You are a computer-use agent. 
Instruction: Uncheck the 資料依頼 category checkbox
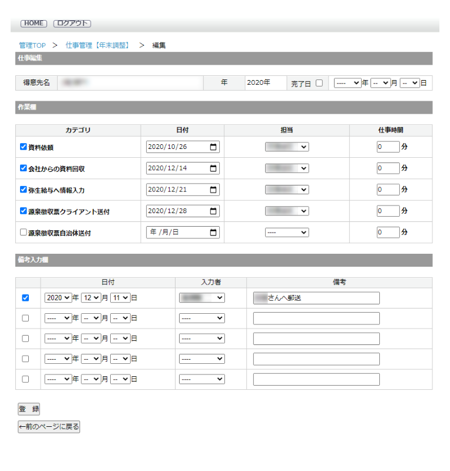pyautogui.click(x=24, y=147)
